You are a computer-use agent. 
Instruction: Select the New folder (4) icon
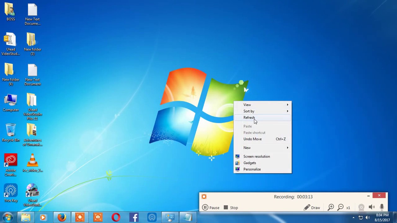(11, 75)
